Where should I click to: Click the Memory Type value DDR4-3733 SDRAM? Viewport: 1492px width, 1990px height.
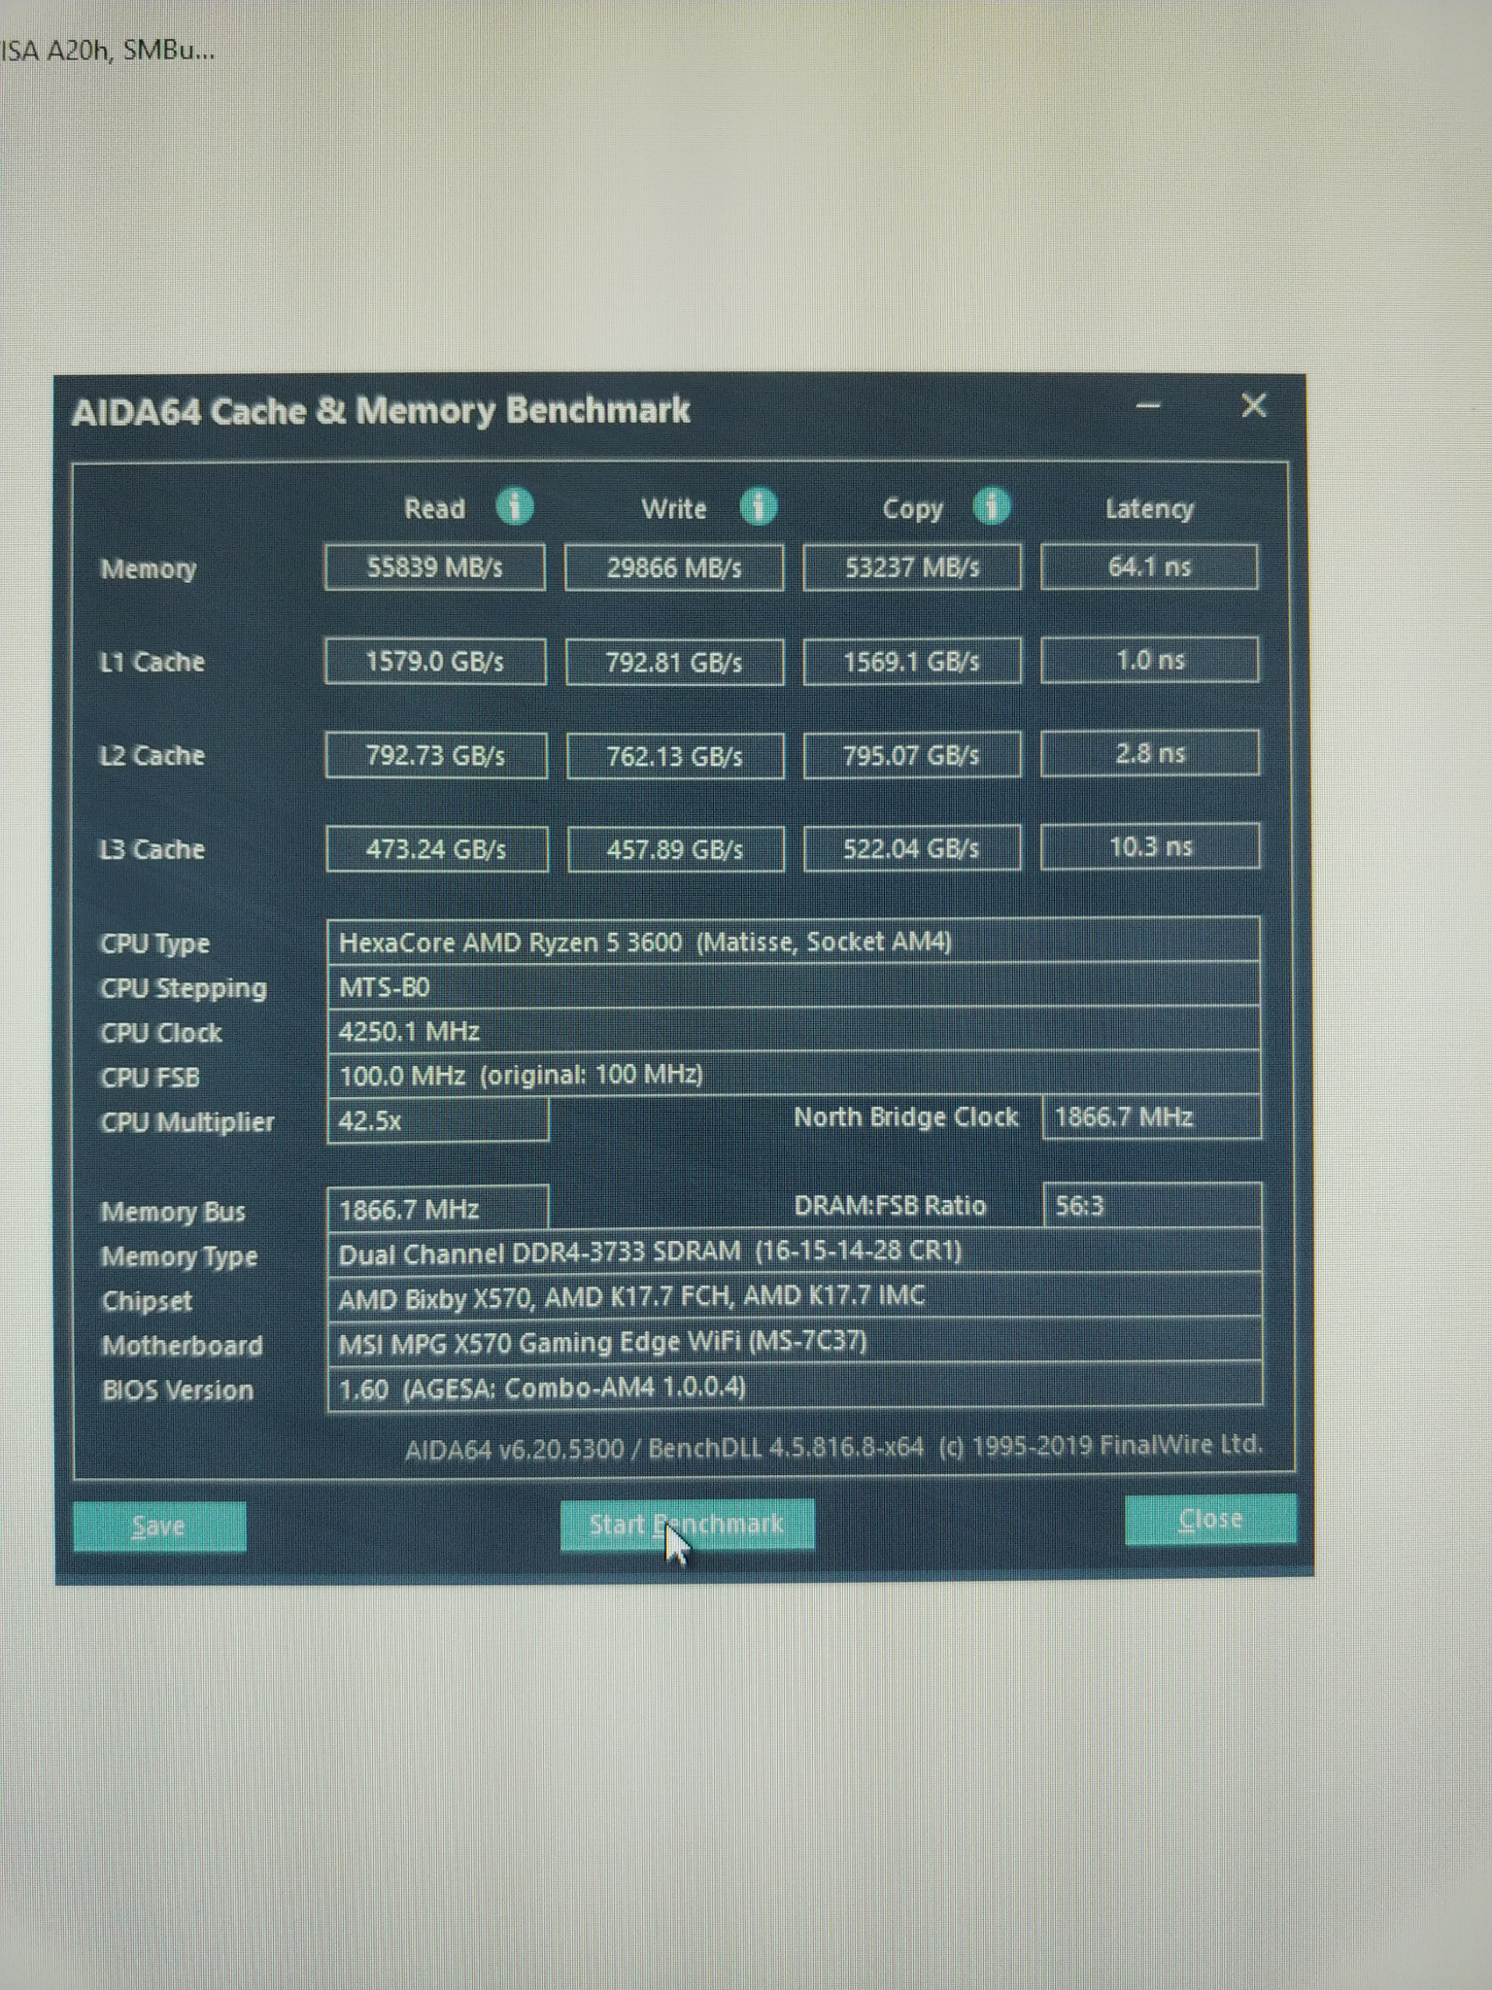pyautogui.click(x=795, y=1252)
